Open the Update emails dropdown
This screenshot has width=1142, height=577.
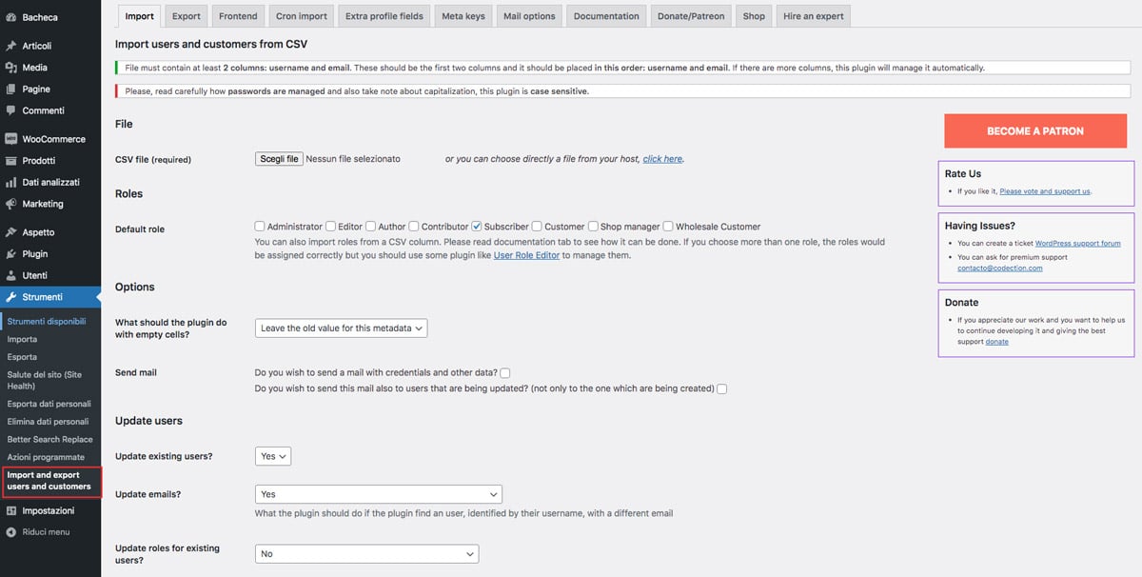click(379, 494)
